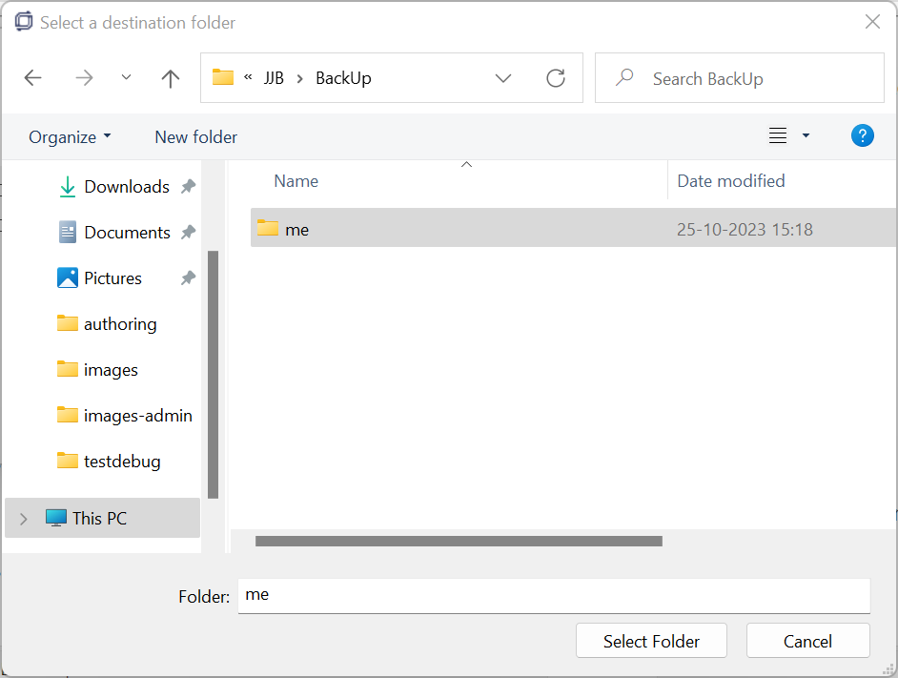
Task: Confirm with the Select Folder button
Action: click(651, 641)
